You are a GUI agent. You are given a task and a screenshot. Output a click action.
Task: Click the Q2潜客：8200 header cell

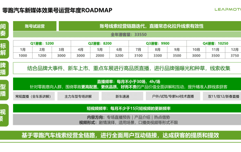pyautogui.click(x=100, y=43)
